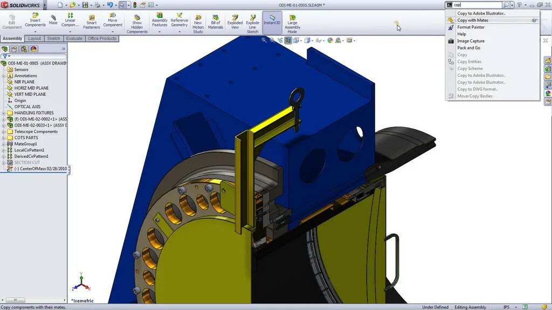Open the Options icon in quick toolbar
Image resolution: width=552 pixels, height=310 pixels.
coord(151,5)
